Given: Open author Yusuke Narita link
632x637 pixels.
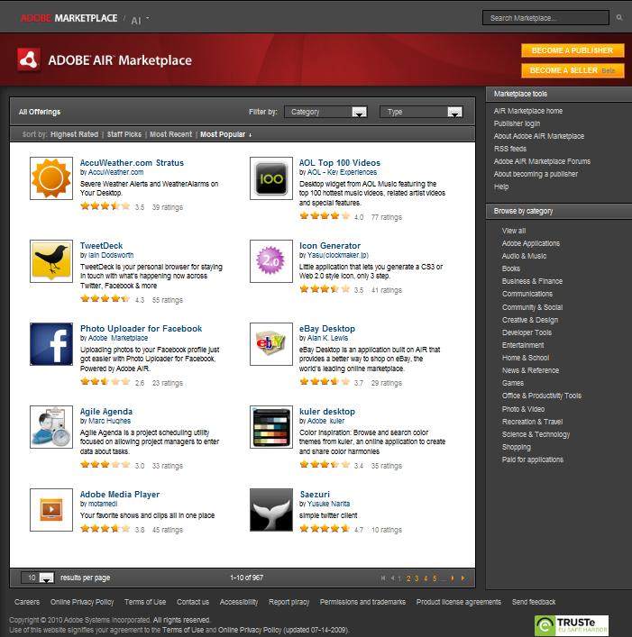Looking at the screenshot, I should (x=328, y=504).
